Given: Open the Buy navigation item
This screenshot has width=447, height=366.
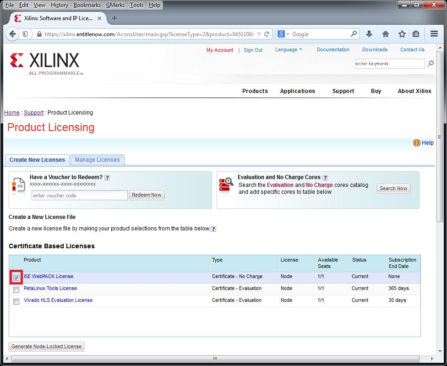Looking at the screenshot, I should 376,91.
